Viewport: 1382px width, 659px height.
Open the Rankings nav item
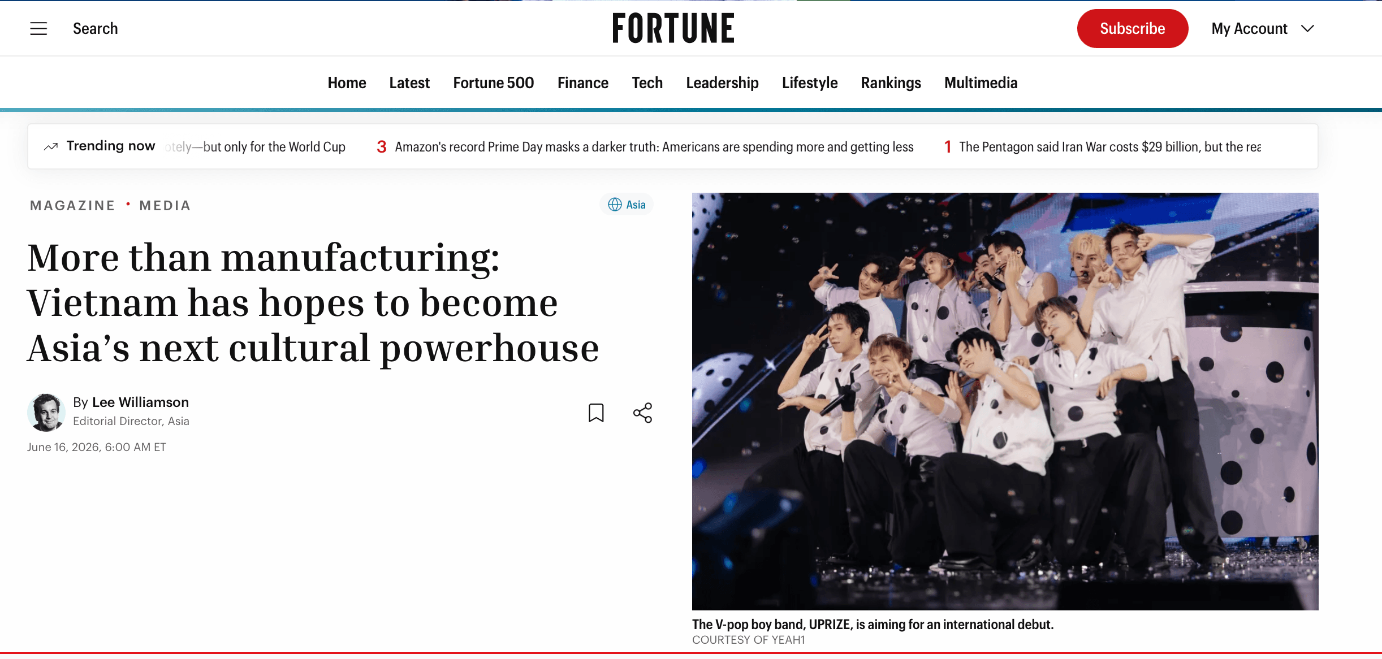pos(891,83)
